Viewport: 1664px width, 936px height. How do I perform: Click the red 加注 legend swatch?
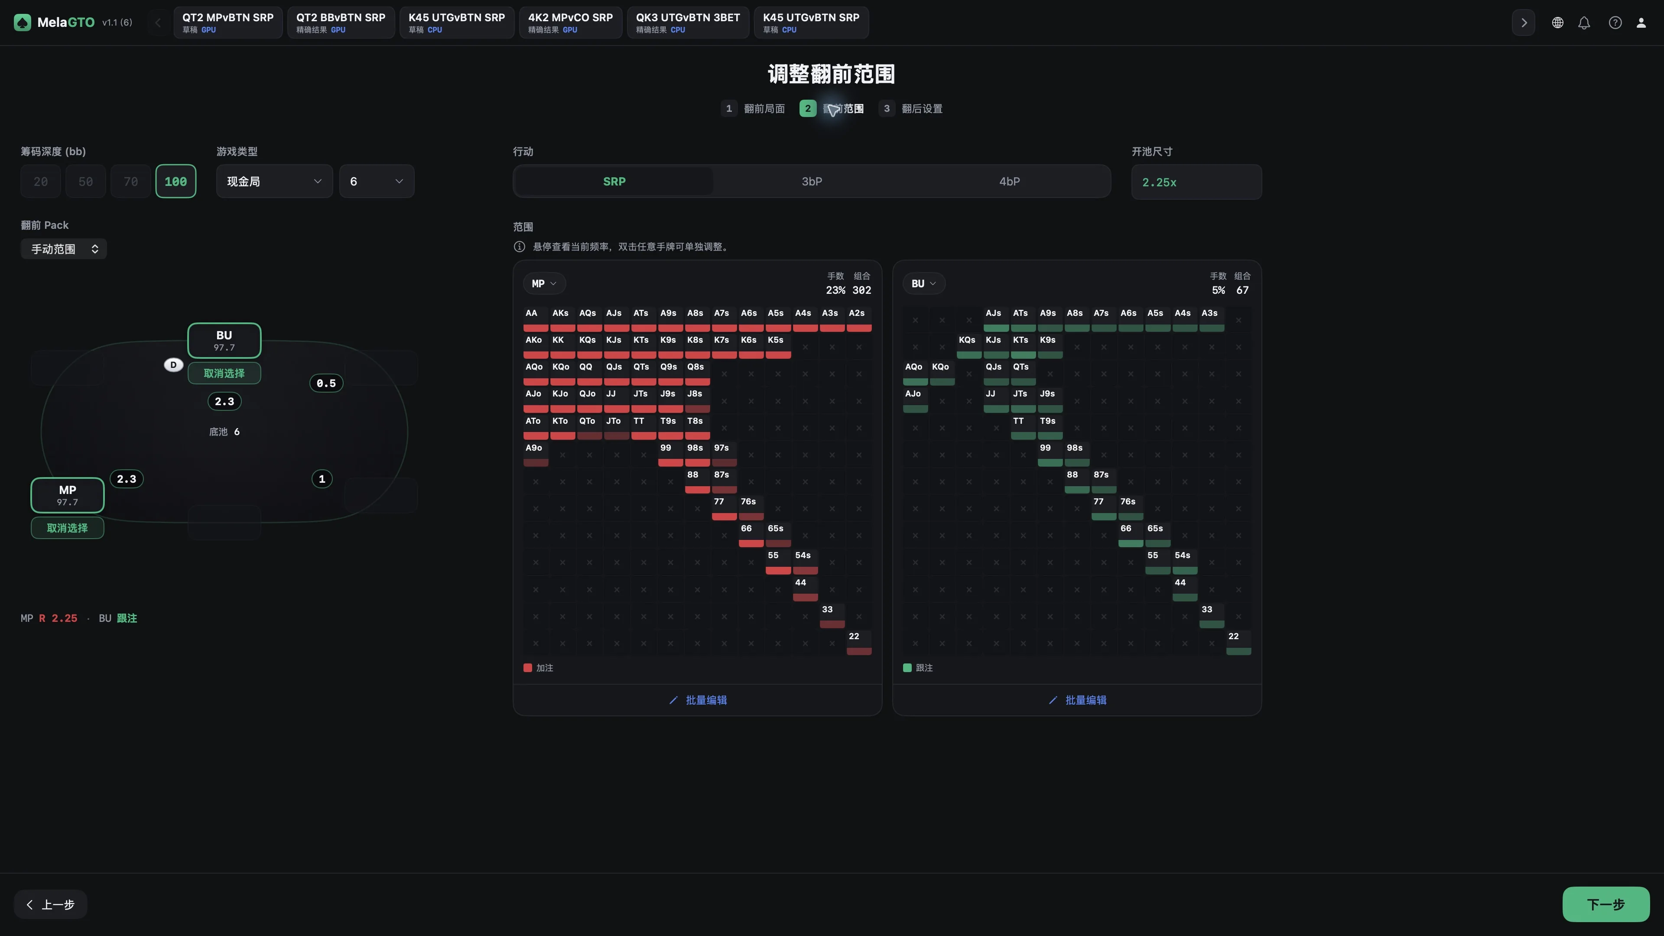tap(528, 668)
